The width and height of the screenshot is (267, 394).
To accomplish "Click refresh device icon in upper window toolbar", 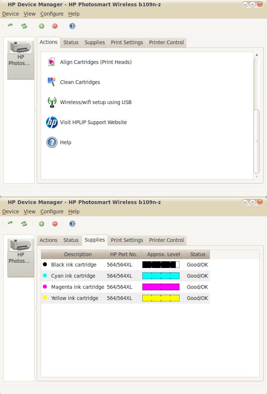I will 24,26.
